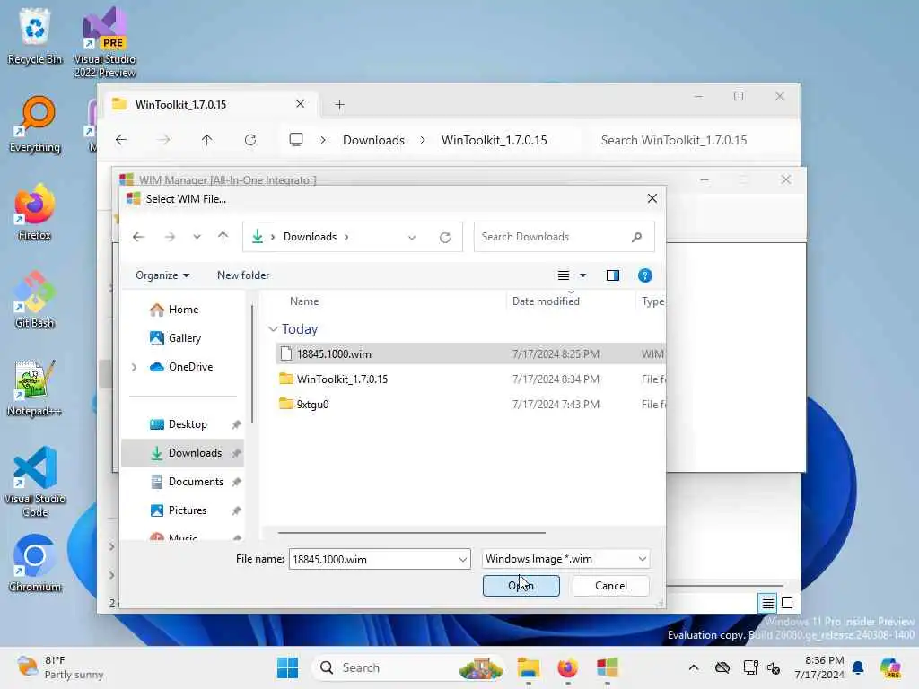Launch Firefox from the desktop
919x689 pixels.
[35, 212]
